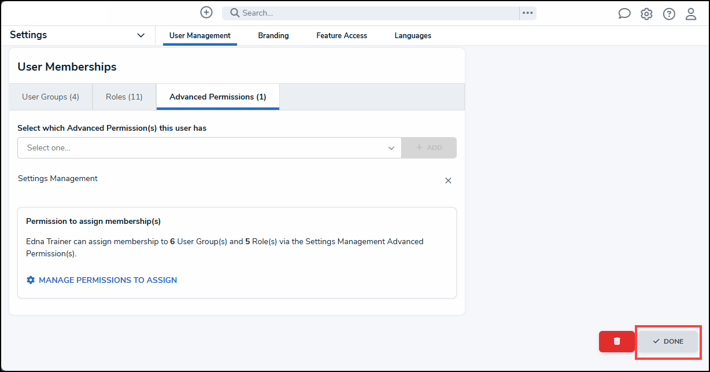Click the search magnifier icon
The height and width of the screenshot is (372, 710).
235,13
